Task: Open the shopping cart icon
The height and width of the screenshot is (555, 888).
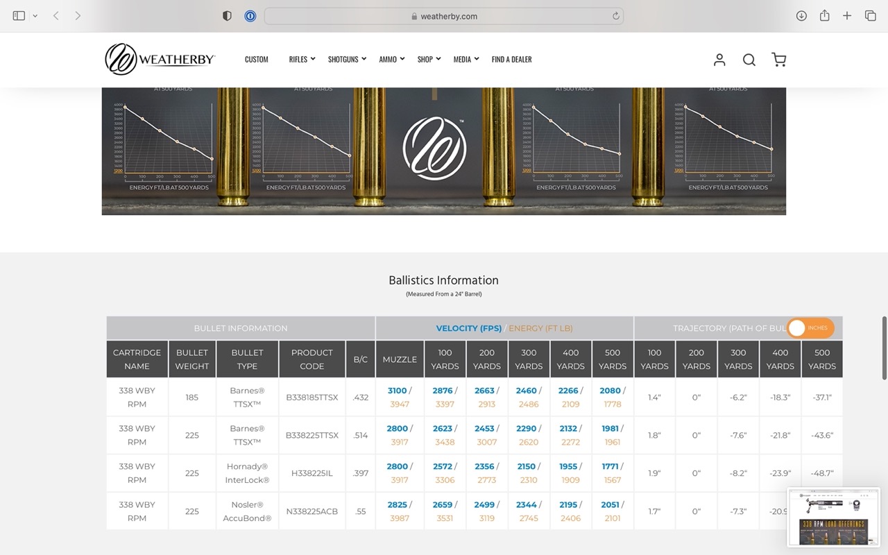Action: point(779,60)
